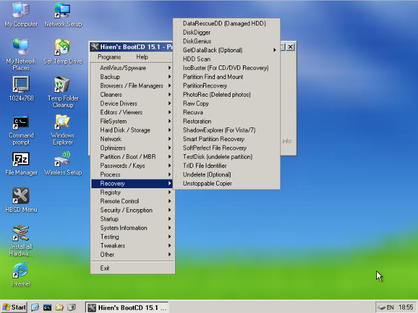Expand the GetDataBack (Optional) submenu
Viewport: 418px width, 313px height.
(213, 50)
